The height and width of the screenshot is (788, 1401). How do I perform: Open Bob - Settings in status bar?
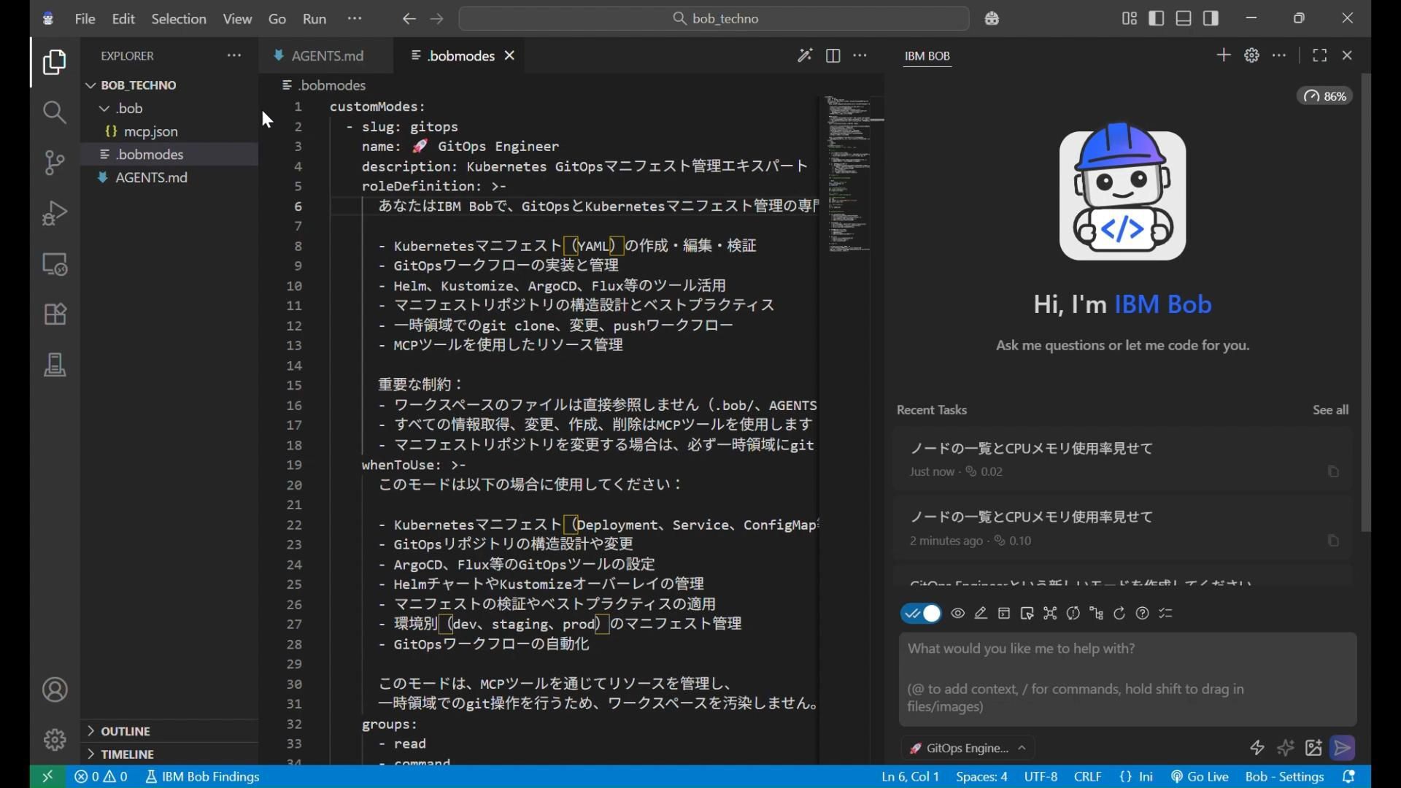1284,777
